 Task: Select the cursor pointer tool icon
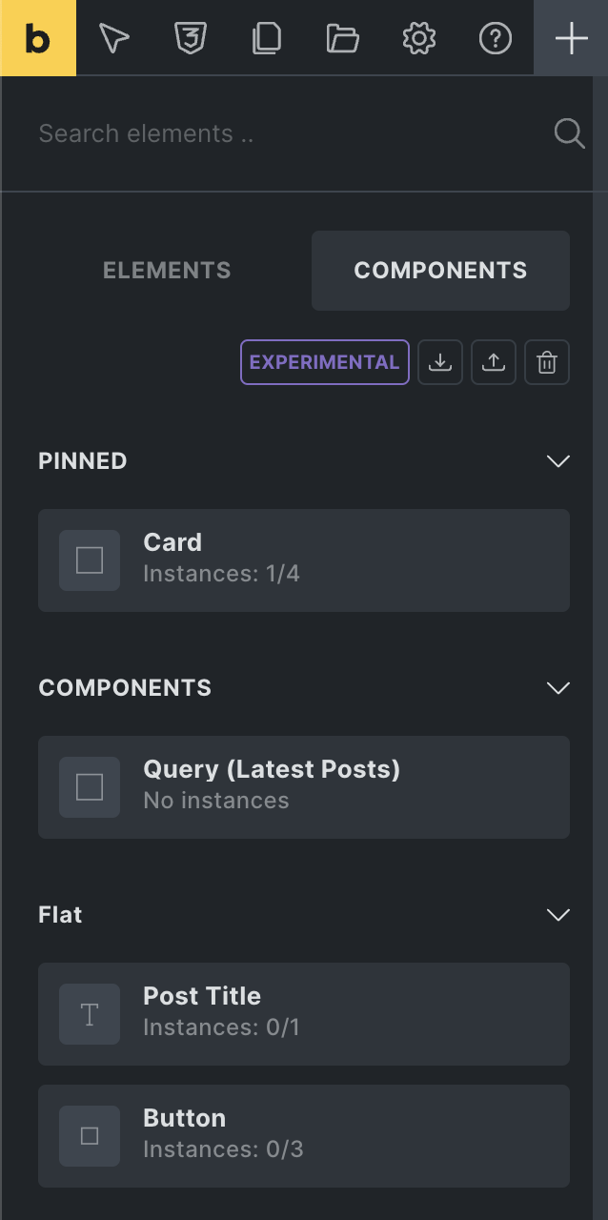point(114,38)
